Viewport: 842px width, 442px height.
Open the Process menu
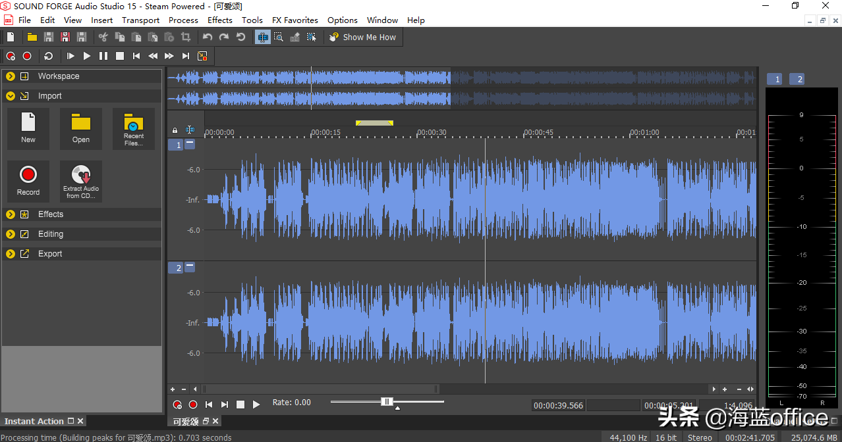183,20
